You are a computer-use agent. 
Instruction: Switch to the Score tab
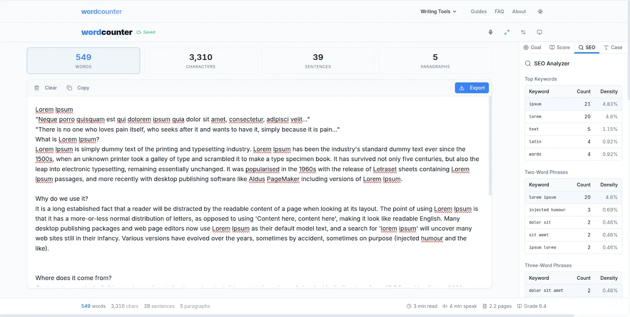560,48
